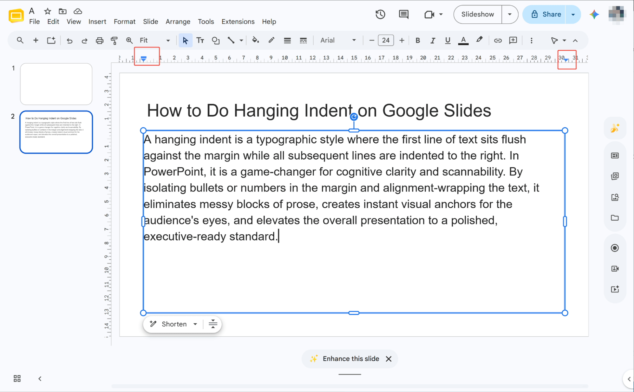634x392 pixels.
Task: Choose the fill color bucket
Action: [255, 40]
